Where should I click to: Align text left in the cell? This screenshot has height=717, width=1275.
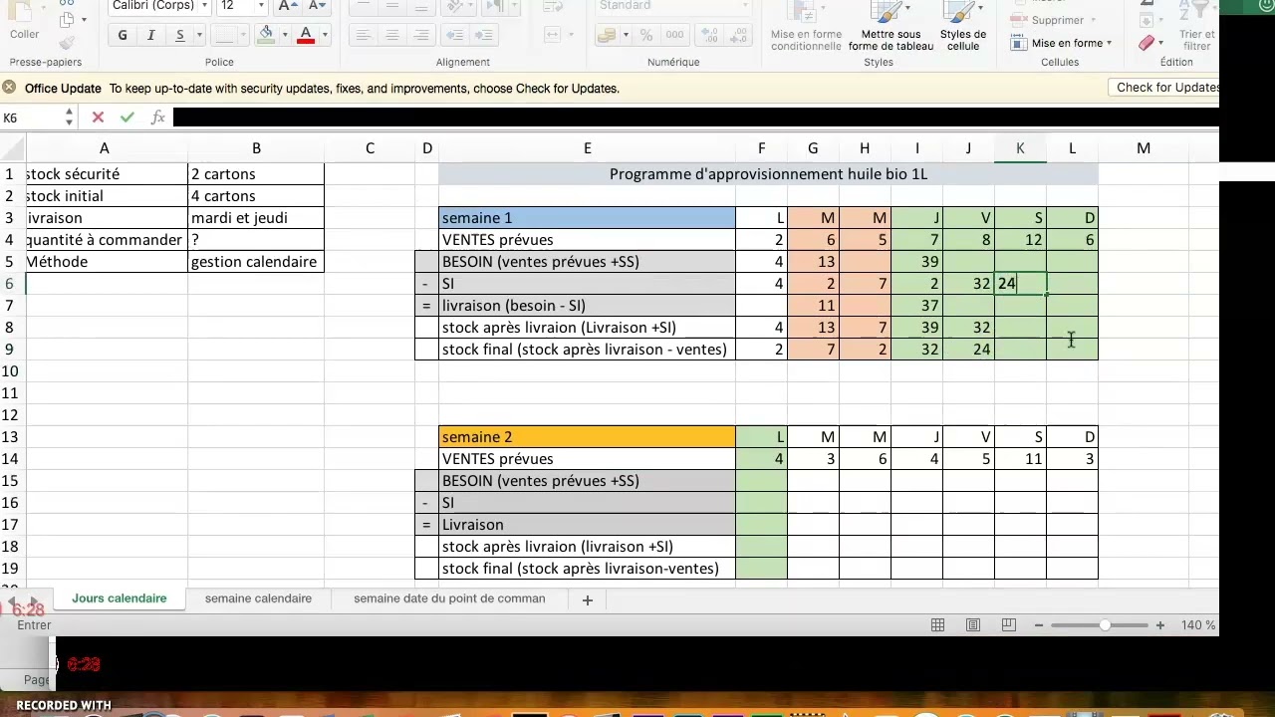[364, 35]
